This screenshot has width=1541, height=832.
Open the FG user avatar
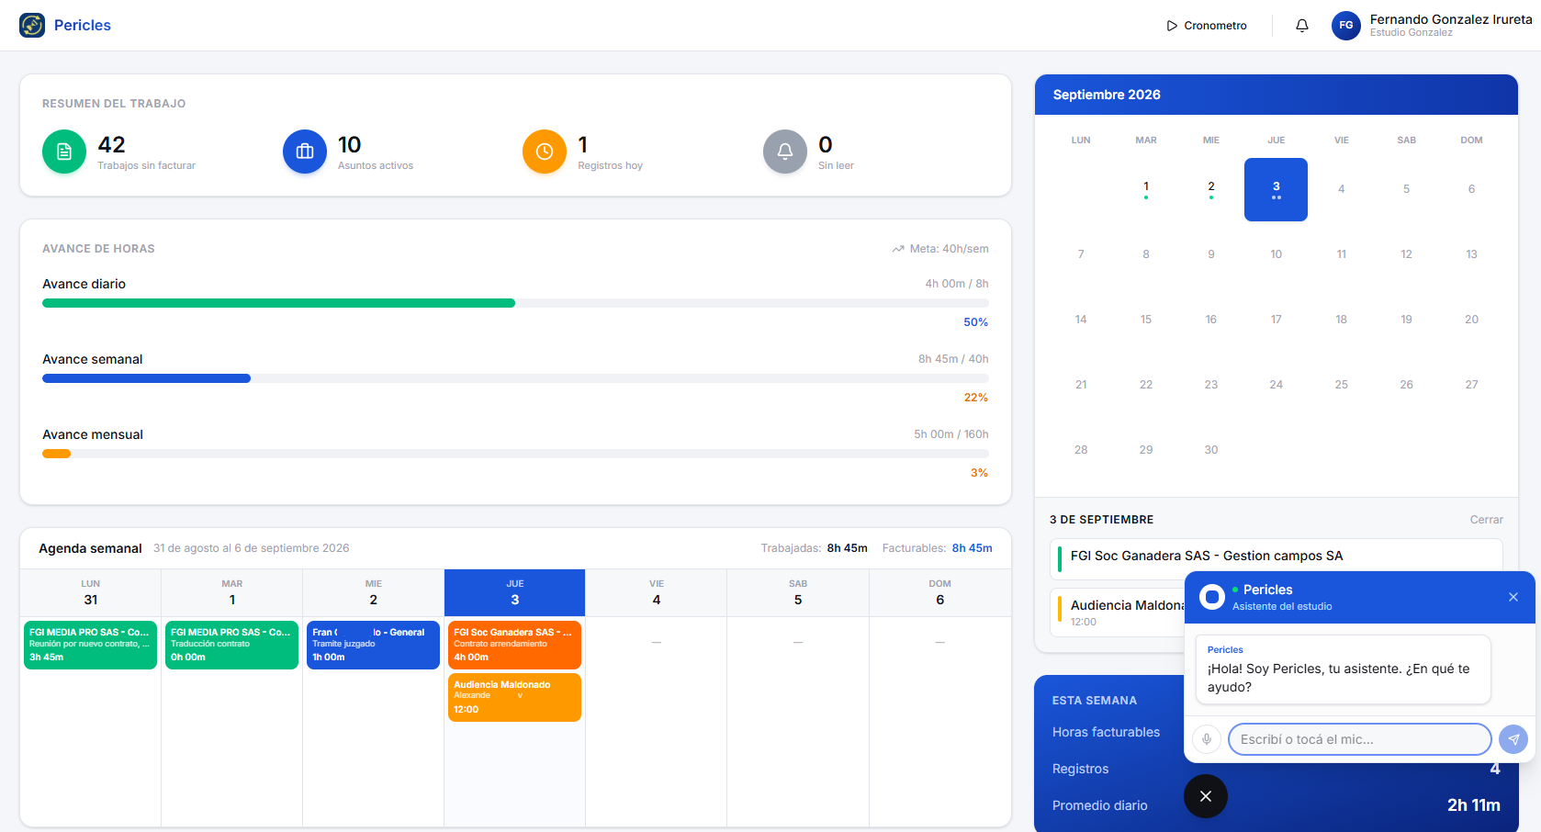pyautogui.click(x=1345, y=26)
